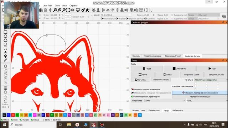Toggle the Move switch in status bar

point(2,120)
